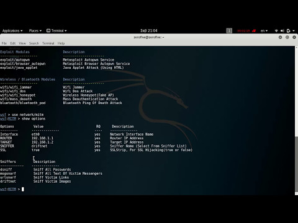
Task: Open the Places menu in top bar
Action: coord(35,31)
